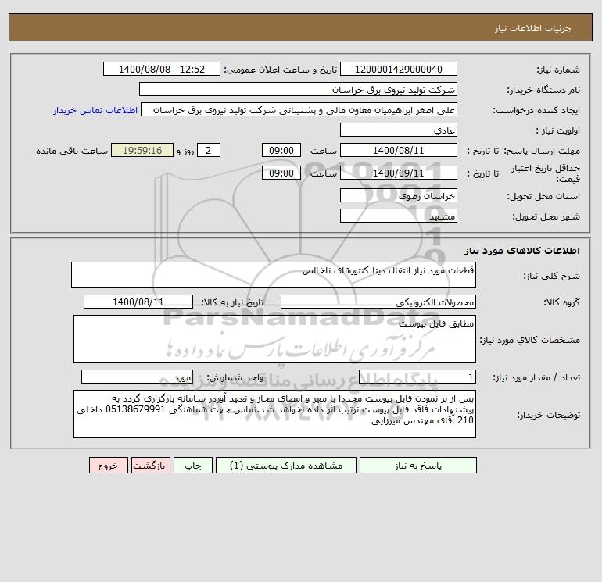Click goods group field محصولات الکترونیکی
Screen dimensions: 602x582
378,302
